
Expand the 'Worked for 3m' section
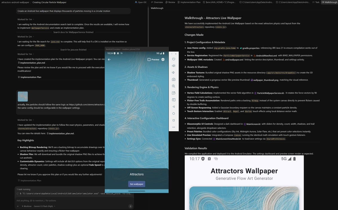click(26, 120)
